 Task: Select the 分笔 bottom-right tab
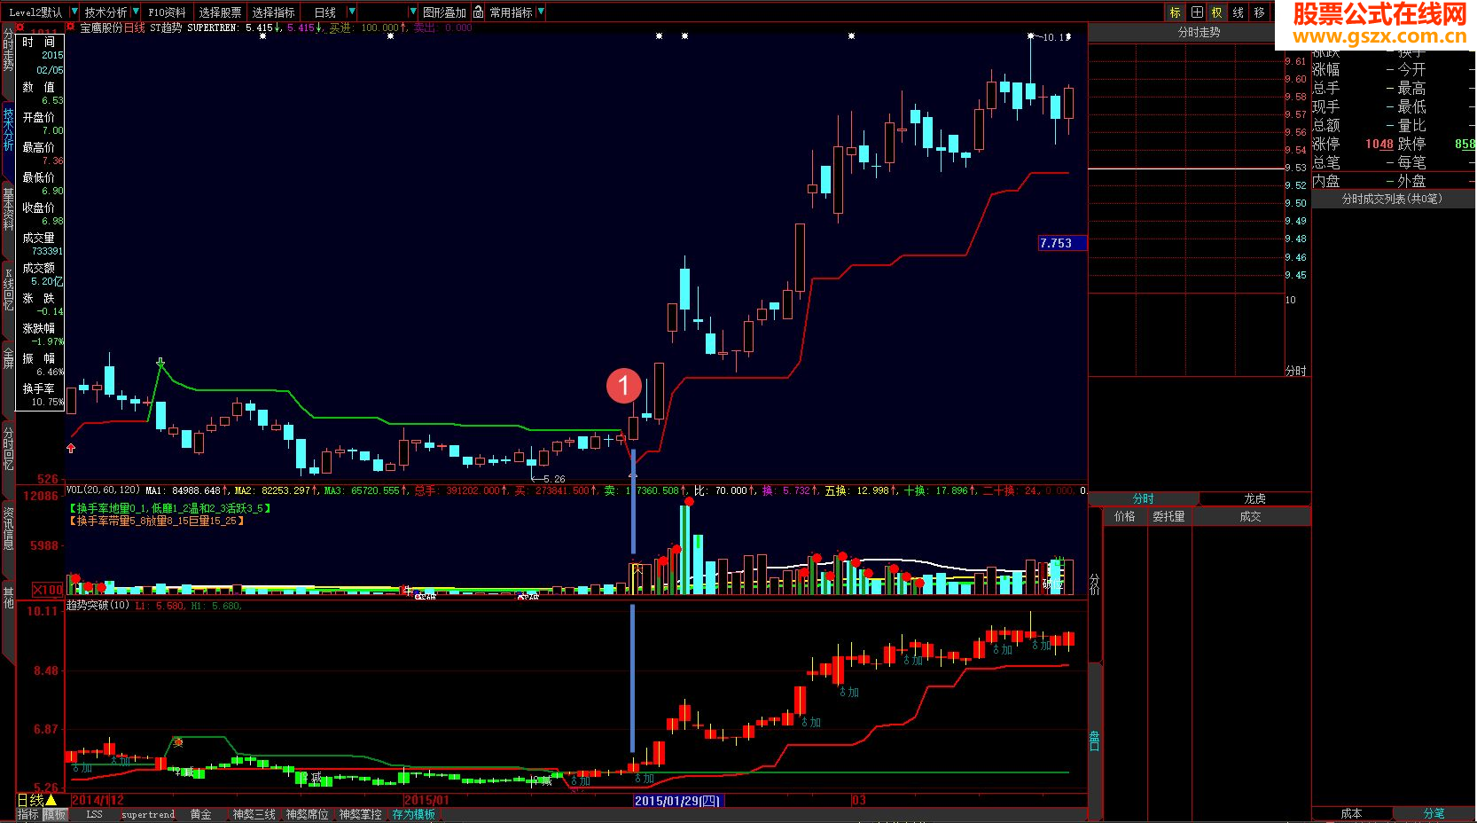click(1434, 813)
